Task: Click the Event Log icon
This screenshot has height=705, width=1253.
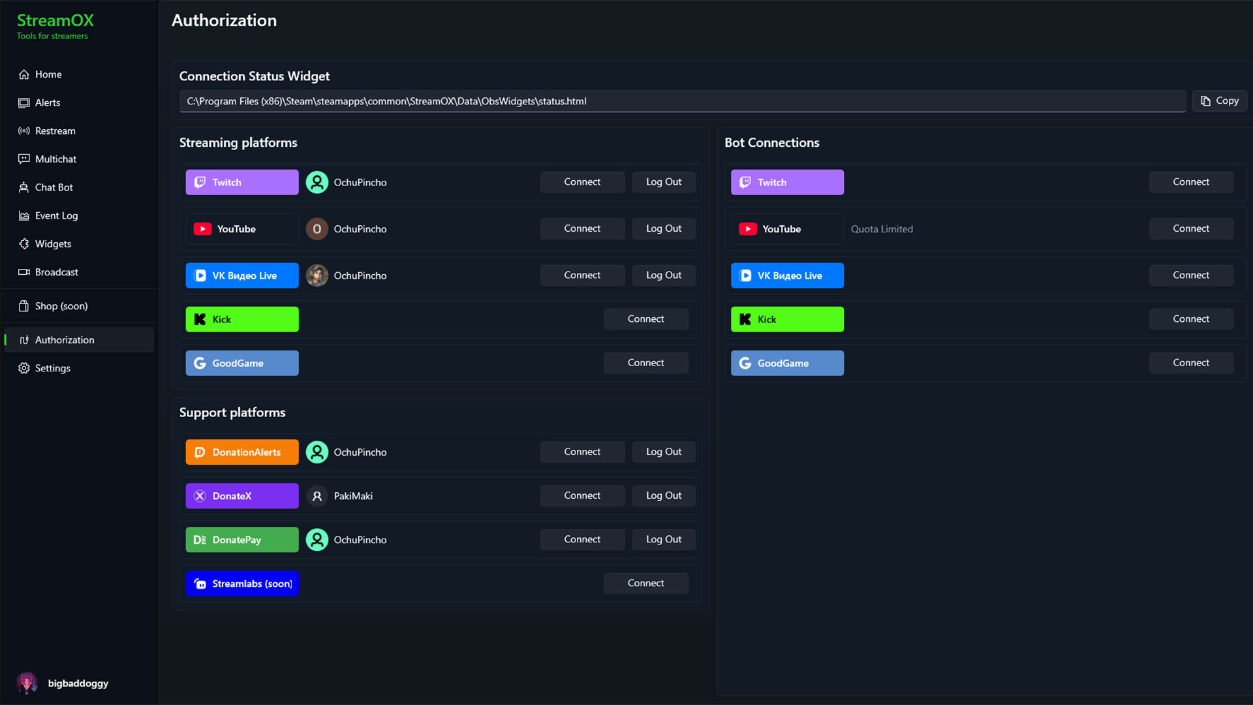Action: tap(24, 215)
